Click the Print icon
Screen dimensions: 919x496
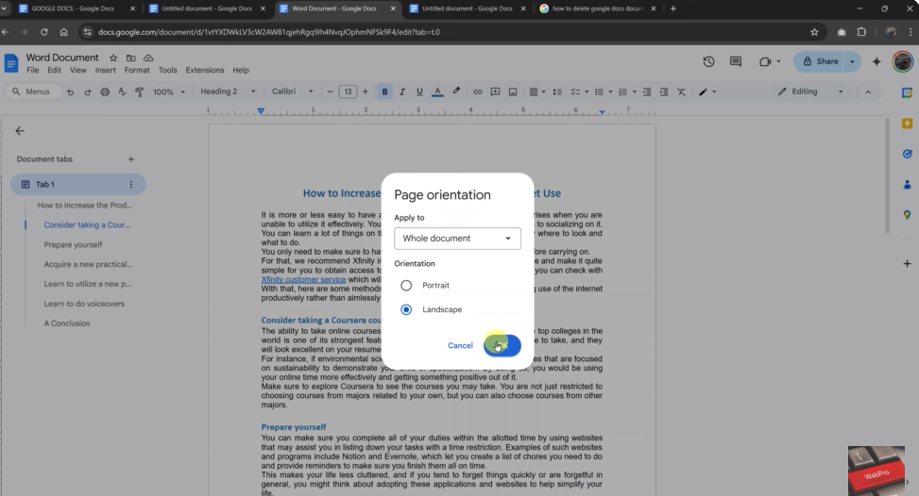coord(105,91)
